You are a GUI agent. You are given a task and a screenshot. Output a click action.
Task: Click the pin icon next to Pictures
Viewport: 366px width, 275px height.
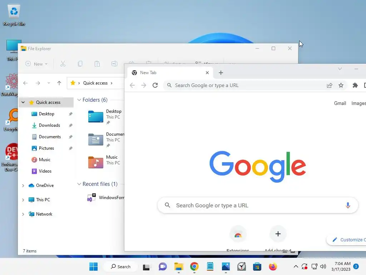click(70, 148)
